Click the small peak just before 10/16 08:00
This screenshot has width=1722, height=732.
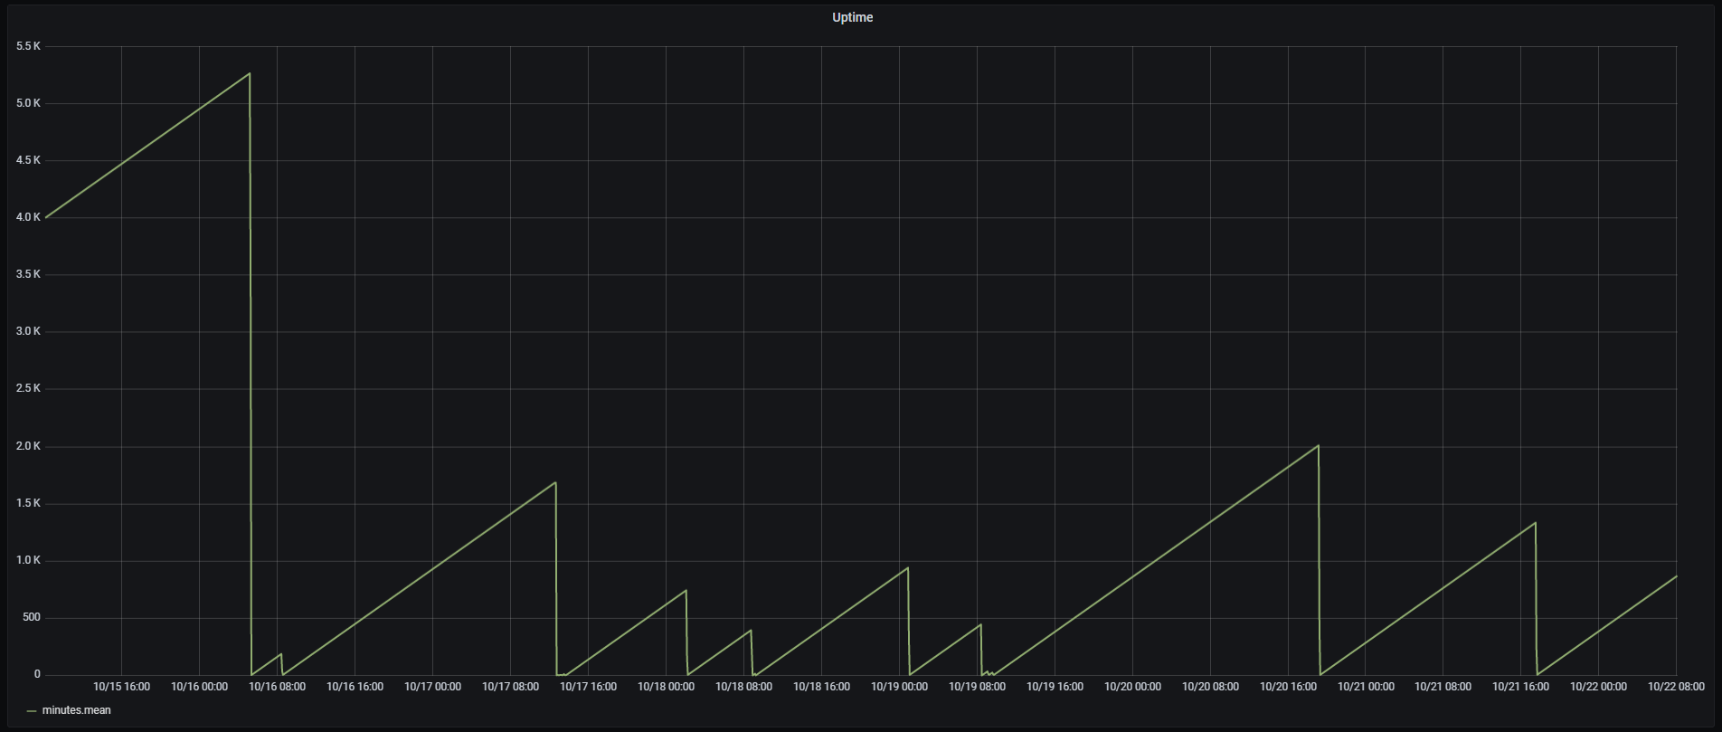(280, 654)
